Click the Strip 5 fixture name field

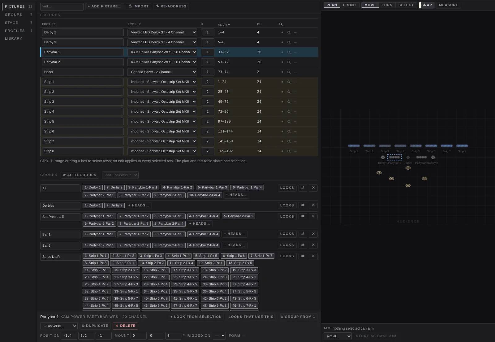click(x=83, y=122)
